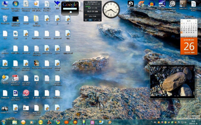Open the sounds_of picture file thumbnail

(x=5, y=110)
